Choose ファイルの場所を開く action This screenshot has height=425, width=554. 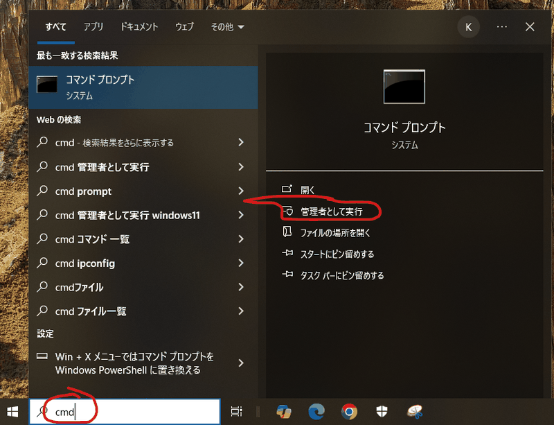[335, 232]
